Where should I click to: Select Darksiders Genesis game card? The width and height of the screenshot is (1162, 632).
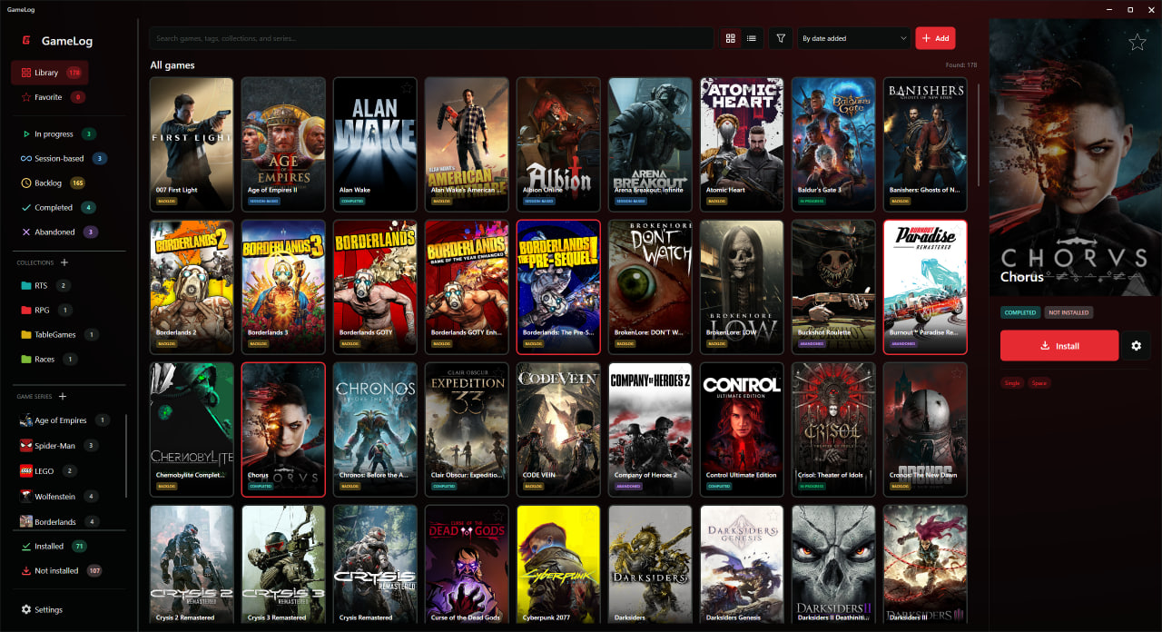click(742, 566)
